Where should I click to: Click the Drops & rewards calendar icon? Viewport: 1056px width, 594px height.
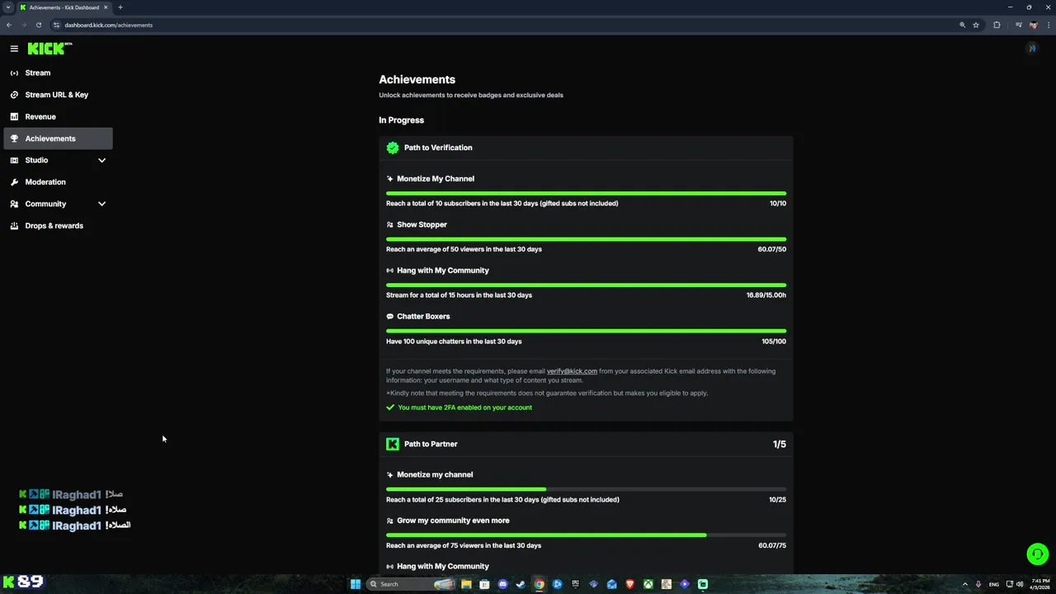pos(14,225)
